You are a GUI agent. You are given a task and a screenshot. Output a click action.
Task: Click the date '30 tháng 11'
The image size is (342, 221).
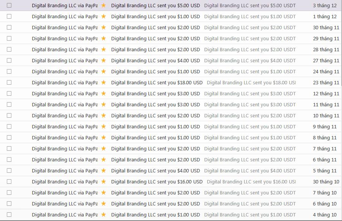click(x=326, y=27)
